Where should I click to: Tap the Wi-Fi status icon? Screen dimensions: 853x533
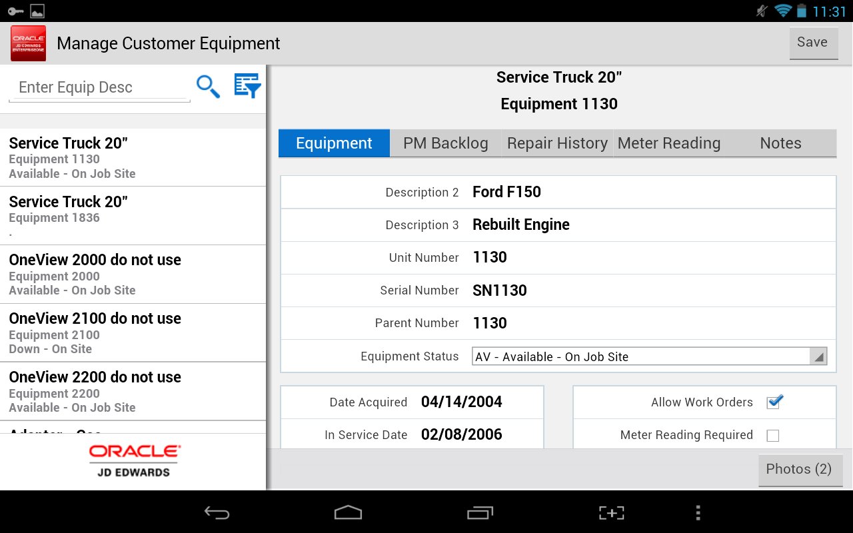pyautogui.click(x=782, y=11)
